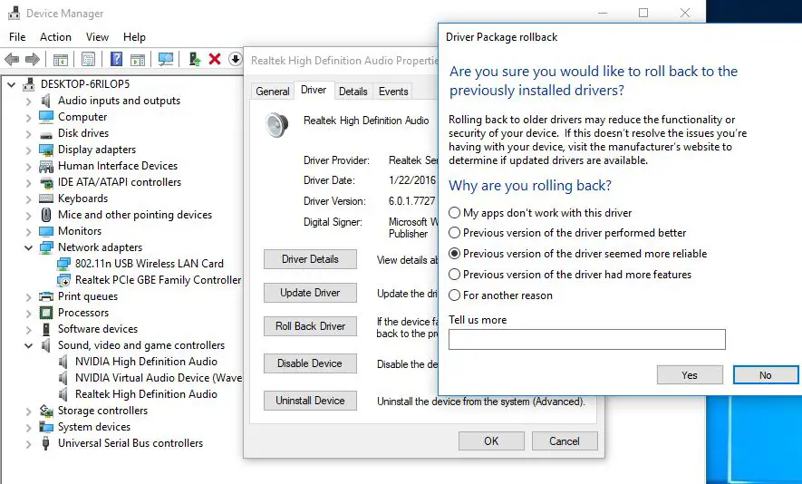Click the Keyboards category icon
The image size is (802, 484).
(x=46, y=198)
